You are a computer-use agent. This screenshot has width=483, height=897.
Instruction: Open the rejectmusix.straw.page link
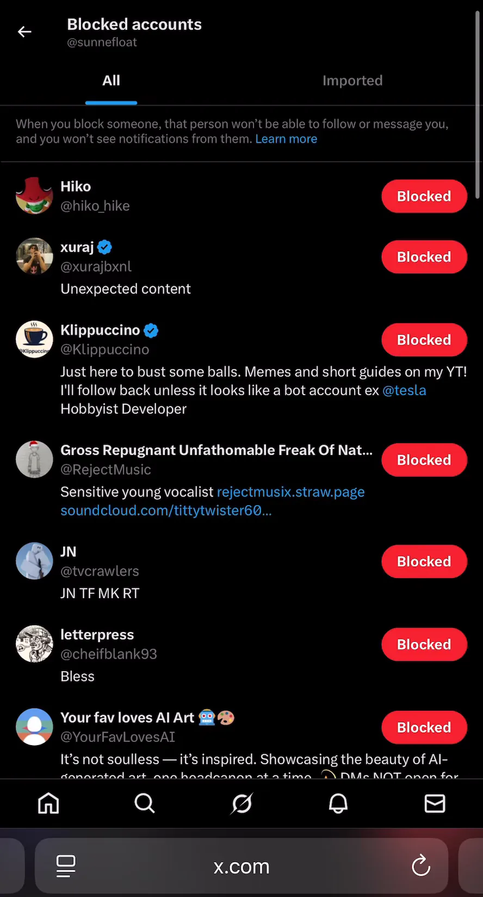pyautogui.click(x=290, y=492)
